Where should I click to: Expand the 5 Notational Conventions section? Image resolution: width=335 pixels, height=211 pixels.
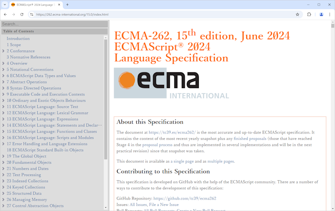(x=3, y=69)
